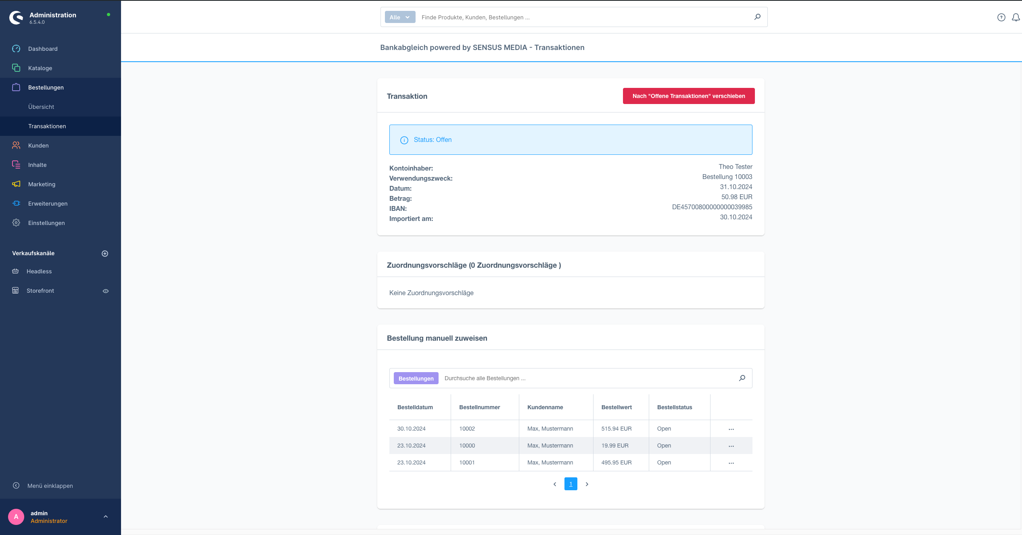Viewport: 1022px width, 535px height.
Task: Click the Kunden navigation icon
Action: pyautogui.click(x=16, y=145)
